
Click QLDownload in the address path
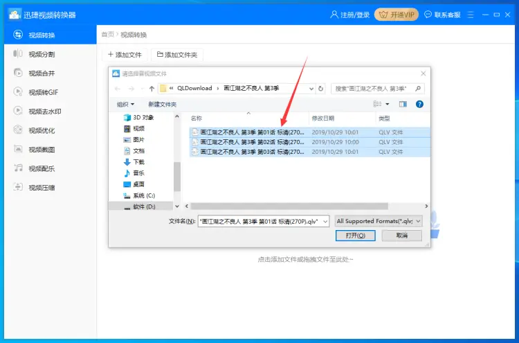194,88
